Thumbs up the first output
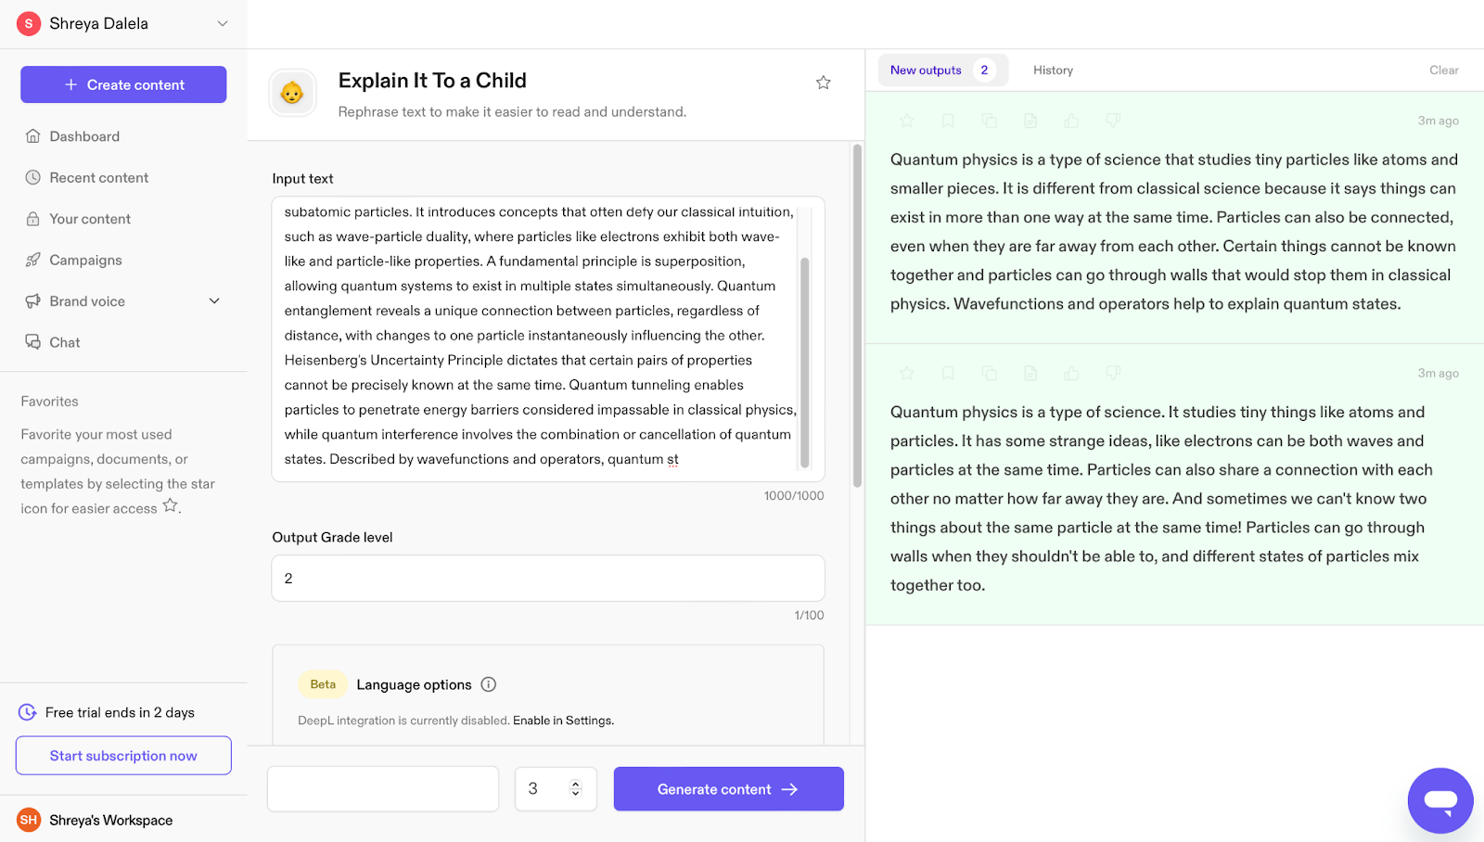 click(1072, 121)
